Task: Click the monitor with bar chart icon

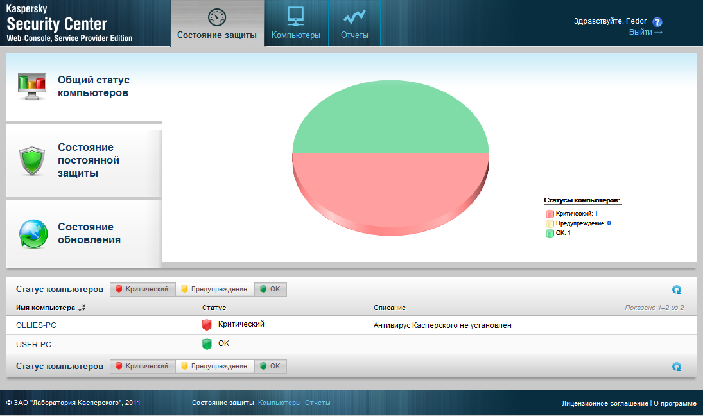Action: [32, 86]
